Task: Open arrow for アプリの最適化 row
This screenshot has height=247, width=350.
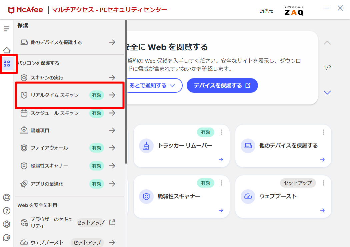Action: (112, 184)
